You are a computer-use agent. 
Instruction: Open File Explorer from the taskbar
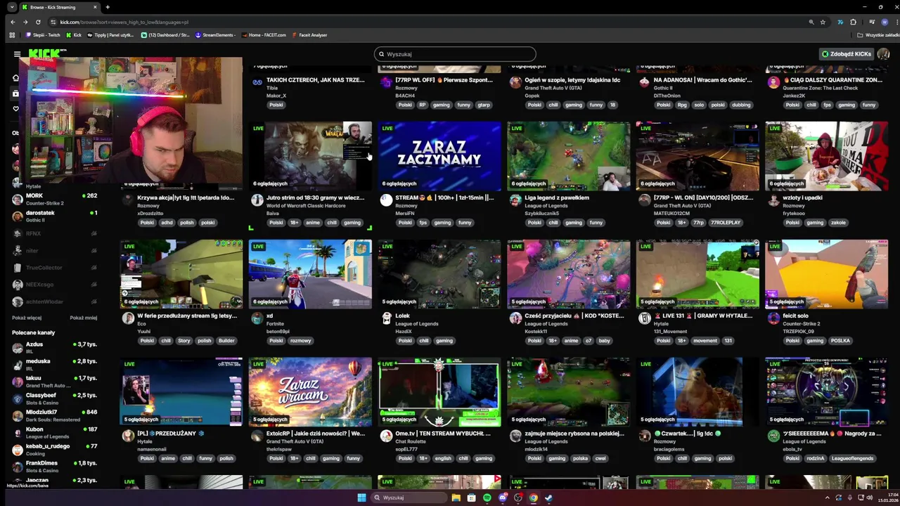tap(456, 498)
